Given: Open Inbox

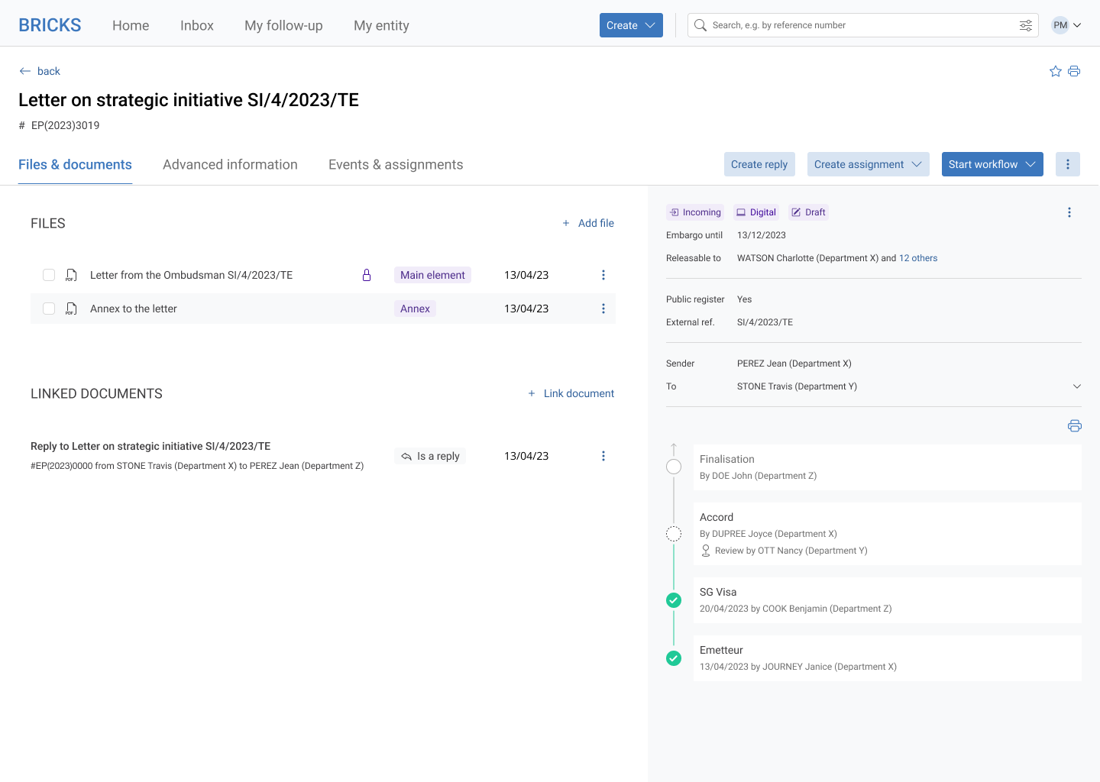Looking at the screenshot, I should pyautogui.click(x=197, y=25).
